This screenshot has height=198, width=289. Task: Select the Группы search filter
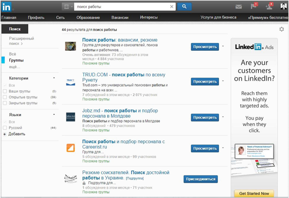16,60
